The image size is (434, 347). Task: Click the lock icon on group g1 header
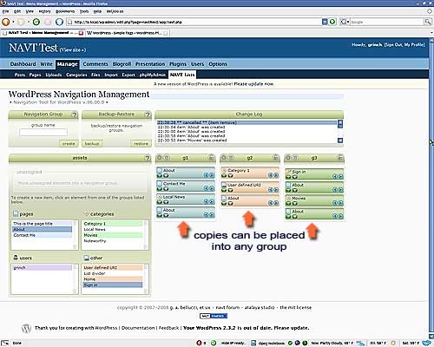pyautogui.click(x=211, y=158)
